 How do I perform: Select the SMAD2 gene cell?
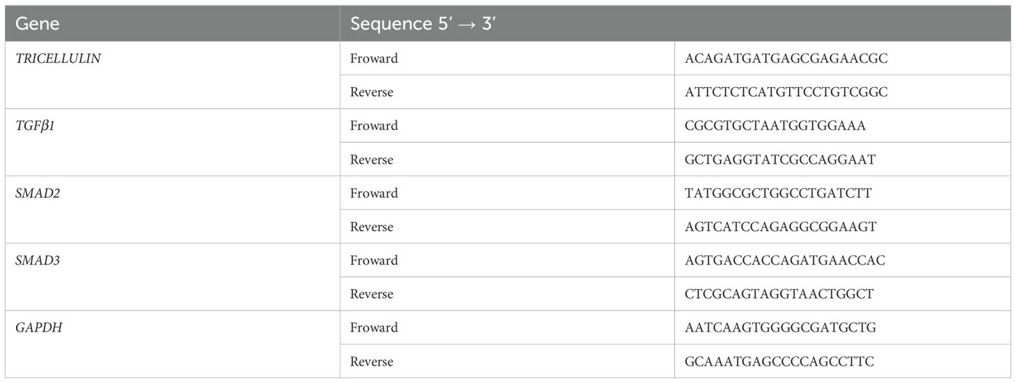38,193
